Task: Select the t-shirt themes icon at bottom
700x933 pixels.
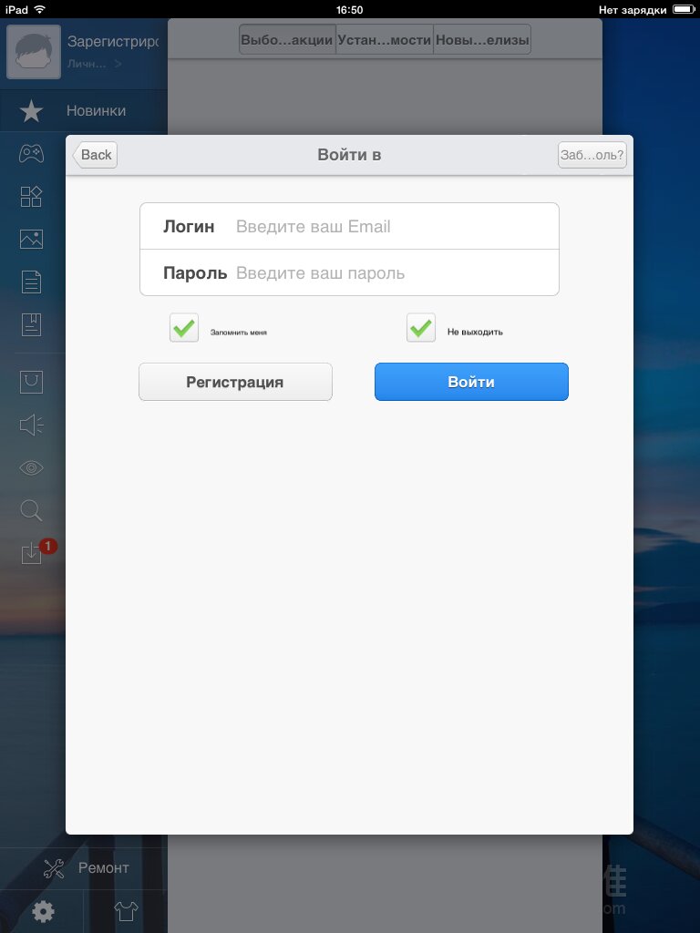Action: coord(126,911)
